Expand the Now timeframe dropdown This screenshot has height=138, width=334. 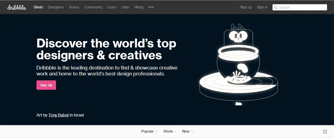tap(188, 131)
